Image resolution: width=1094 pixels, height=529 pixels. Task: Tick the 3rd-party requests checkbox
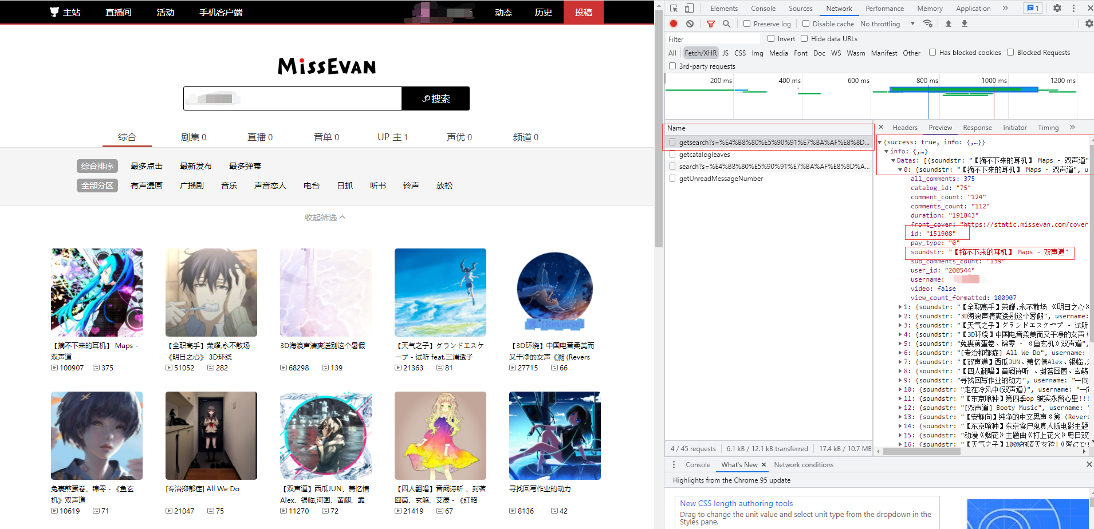(672, 66)
